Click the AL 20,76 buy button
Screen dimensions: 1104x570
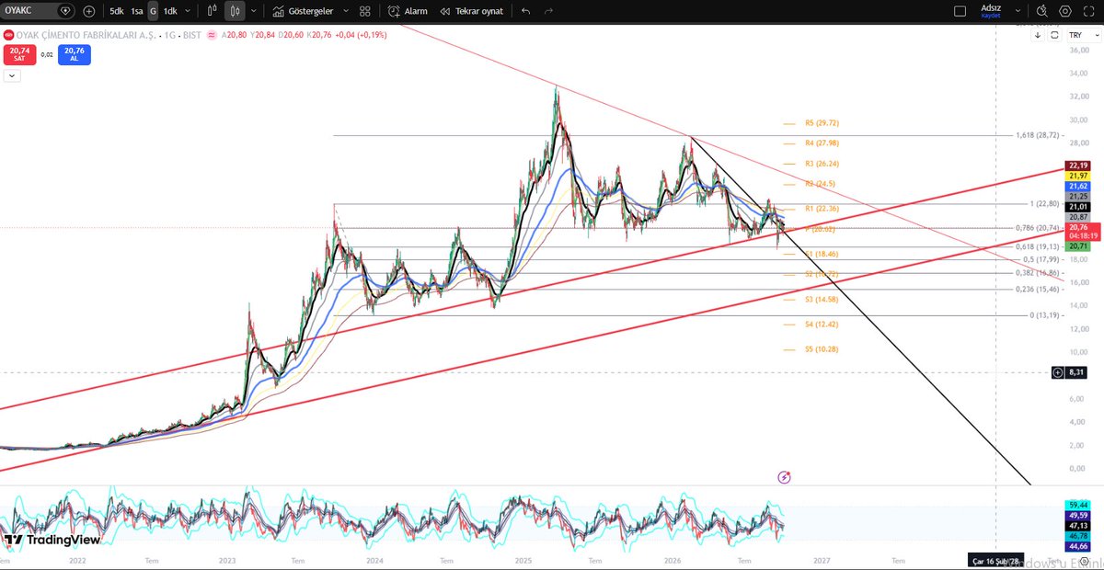point(75,54)
